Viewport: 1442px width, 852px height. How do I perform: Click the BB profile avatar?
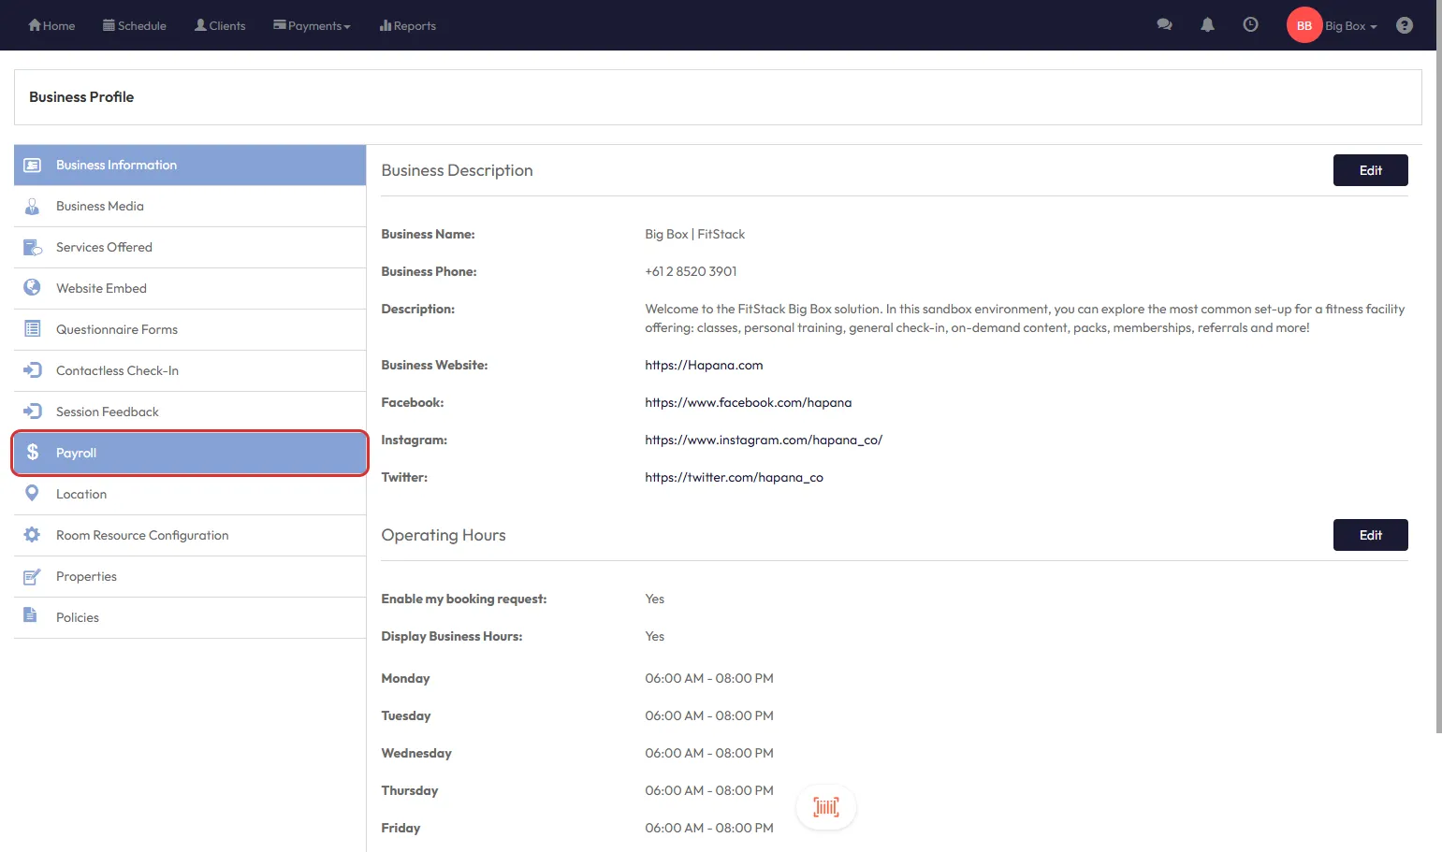pyautogui.click(x=1304, y=25)
